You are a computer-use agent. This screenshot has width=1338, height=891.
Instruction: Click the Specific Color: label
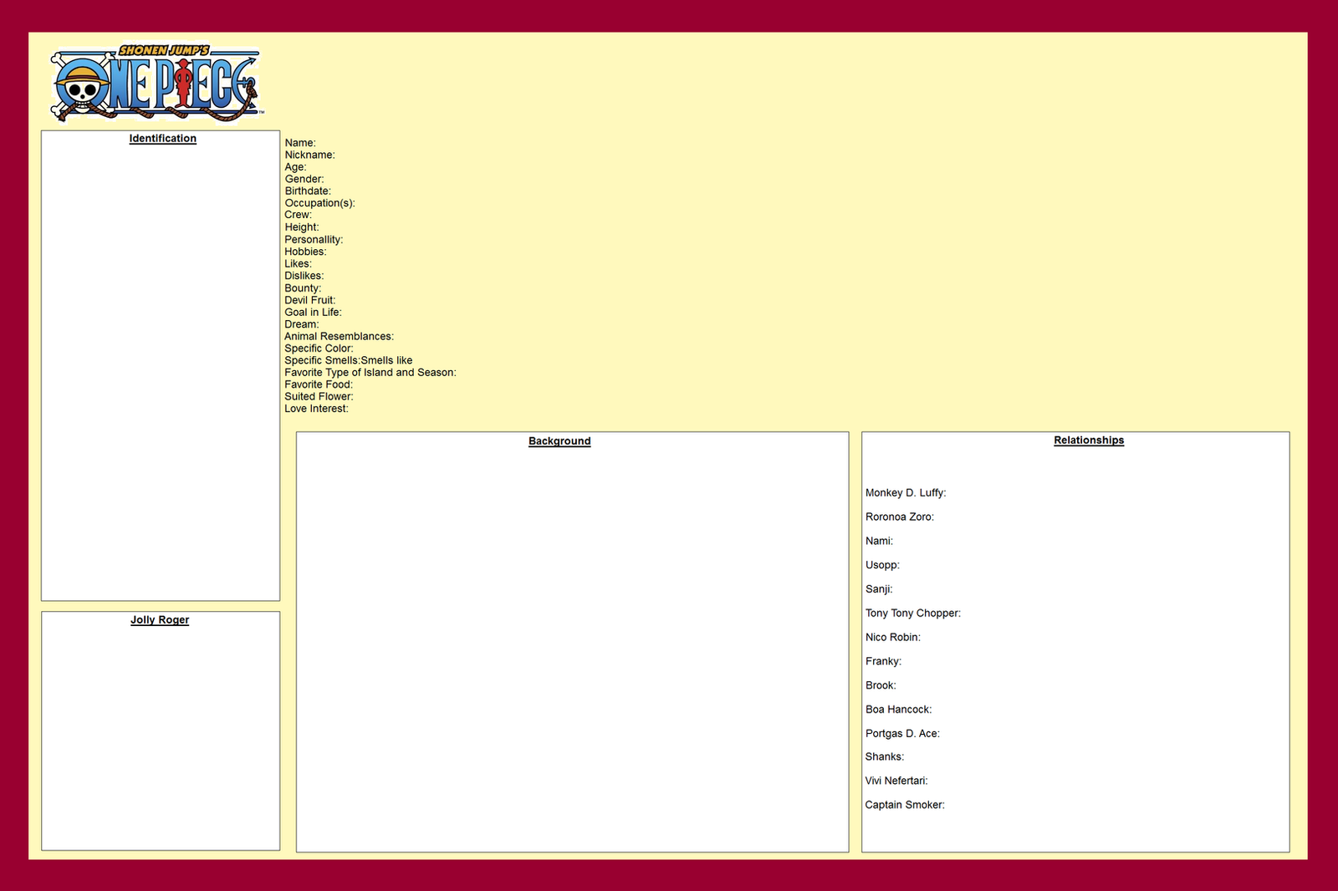click(x=319, y=349)
